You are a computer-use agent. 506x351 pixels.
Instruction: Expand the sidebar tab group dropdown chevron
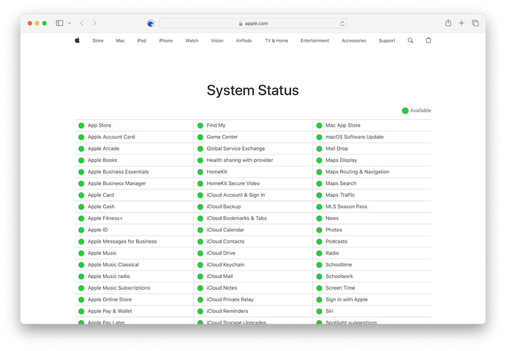tap(69, 23)
